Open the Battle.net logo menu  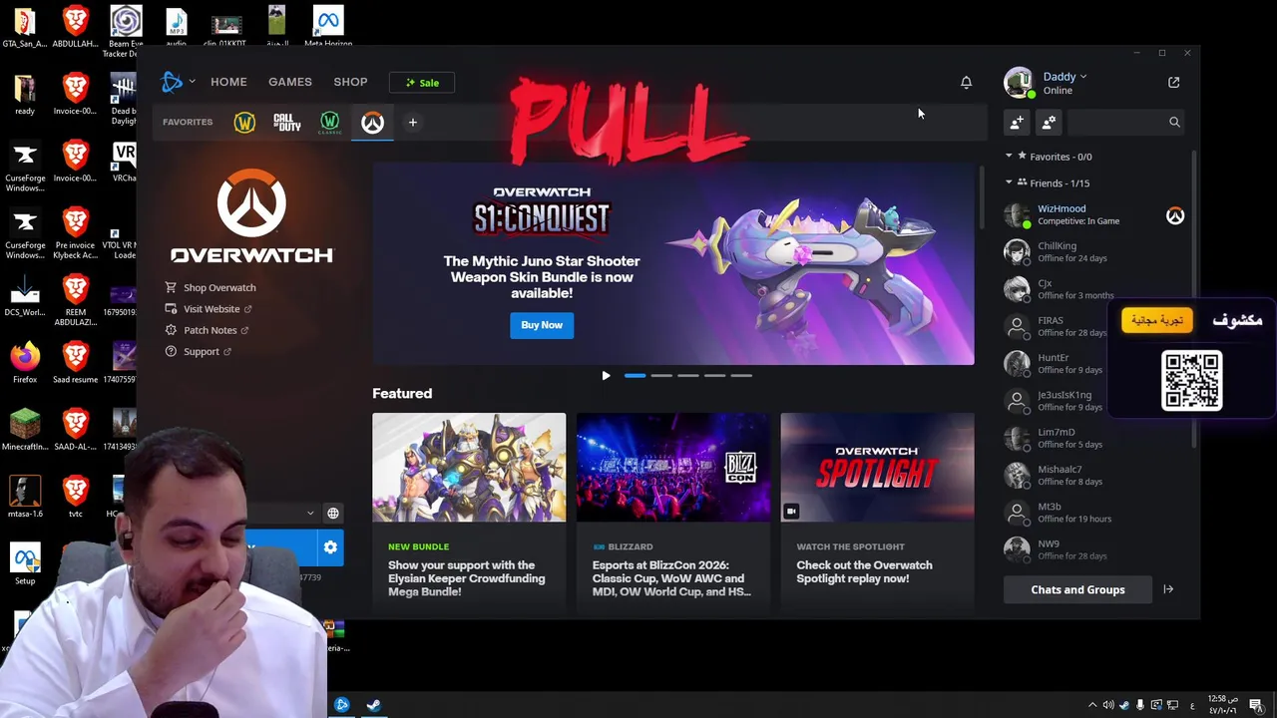click(x=173, y=82)
